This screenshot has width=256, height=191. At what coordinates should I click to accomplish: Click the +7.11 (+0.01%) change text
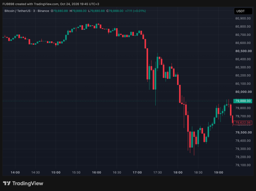pyautogui.click(x=135, y=11)
